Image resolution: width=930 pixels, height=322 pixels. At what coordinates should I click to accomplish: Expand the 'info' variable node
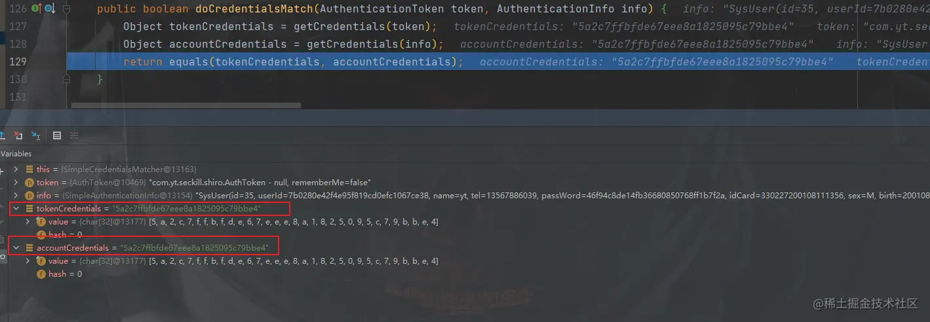[x=16, y=196]
